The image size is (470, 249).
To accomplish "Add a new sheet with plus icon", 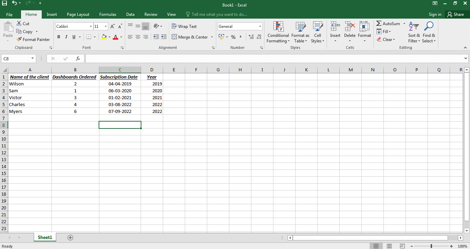I will pyautogui.click(x=70, y=237).
